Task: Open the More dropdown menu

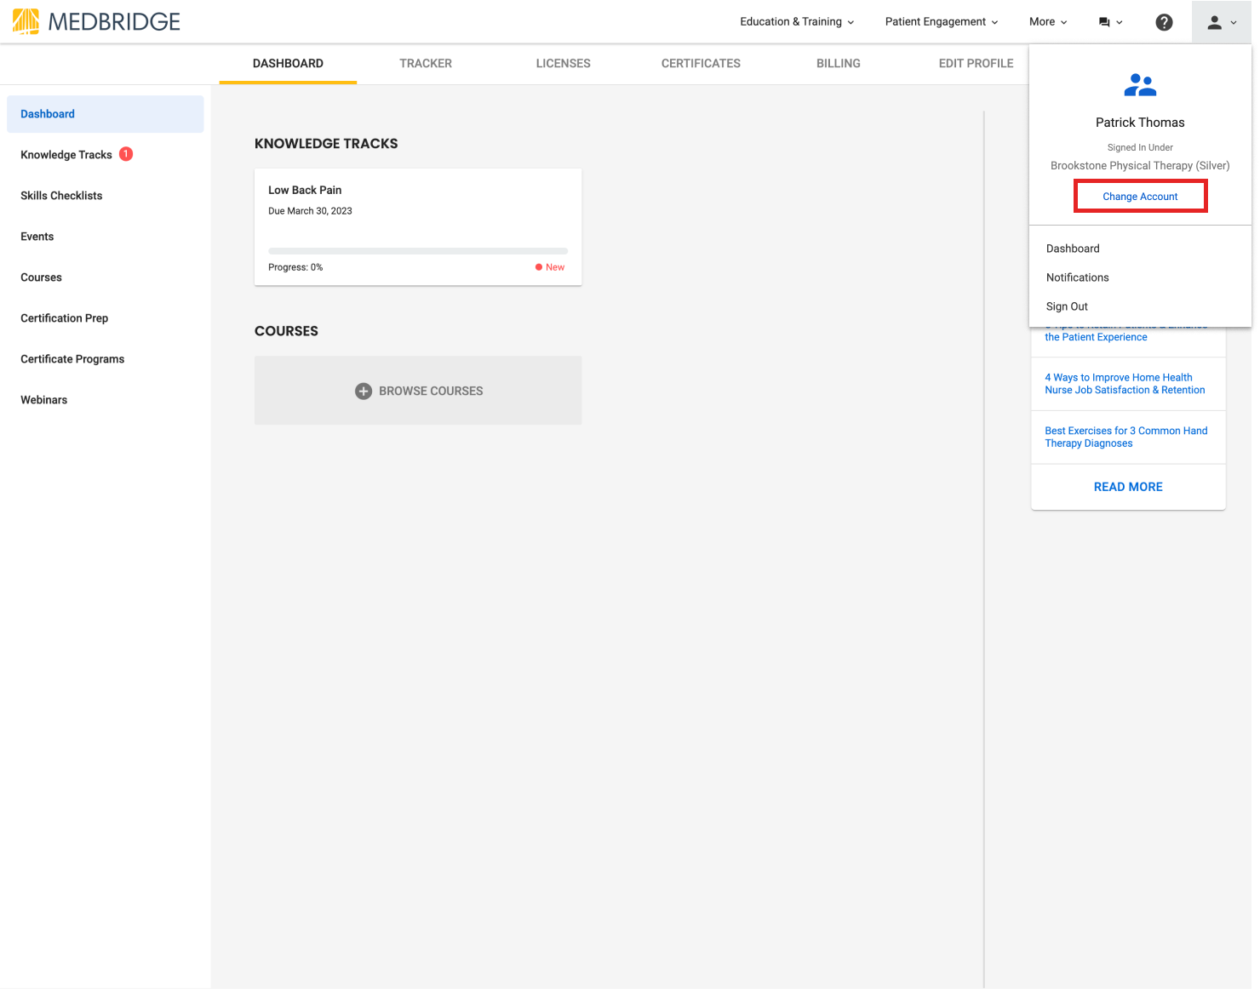Action: pos(1046,21)
